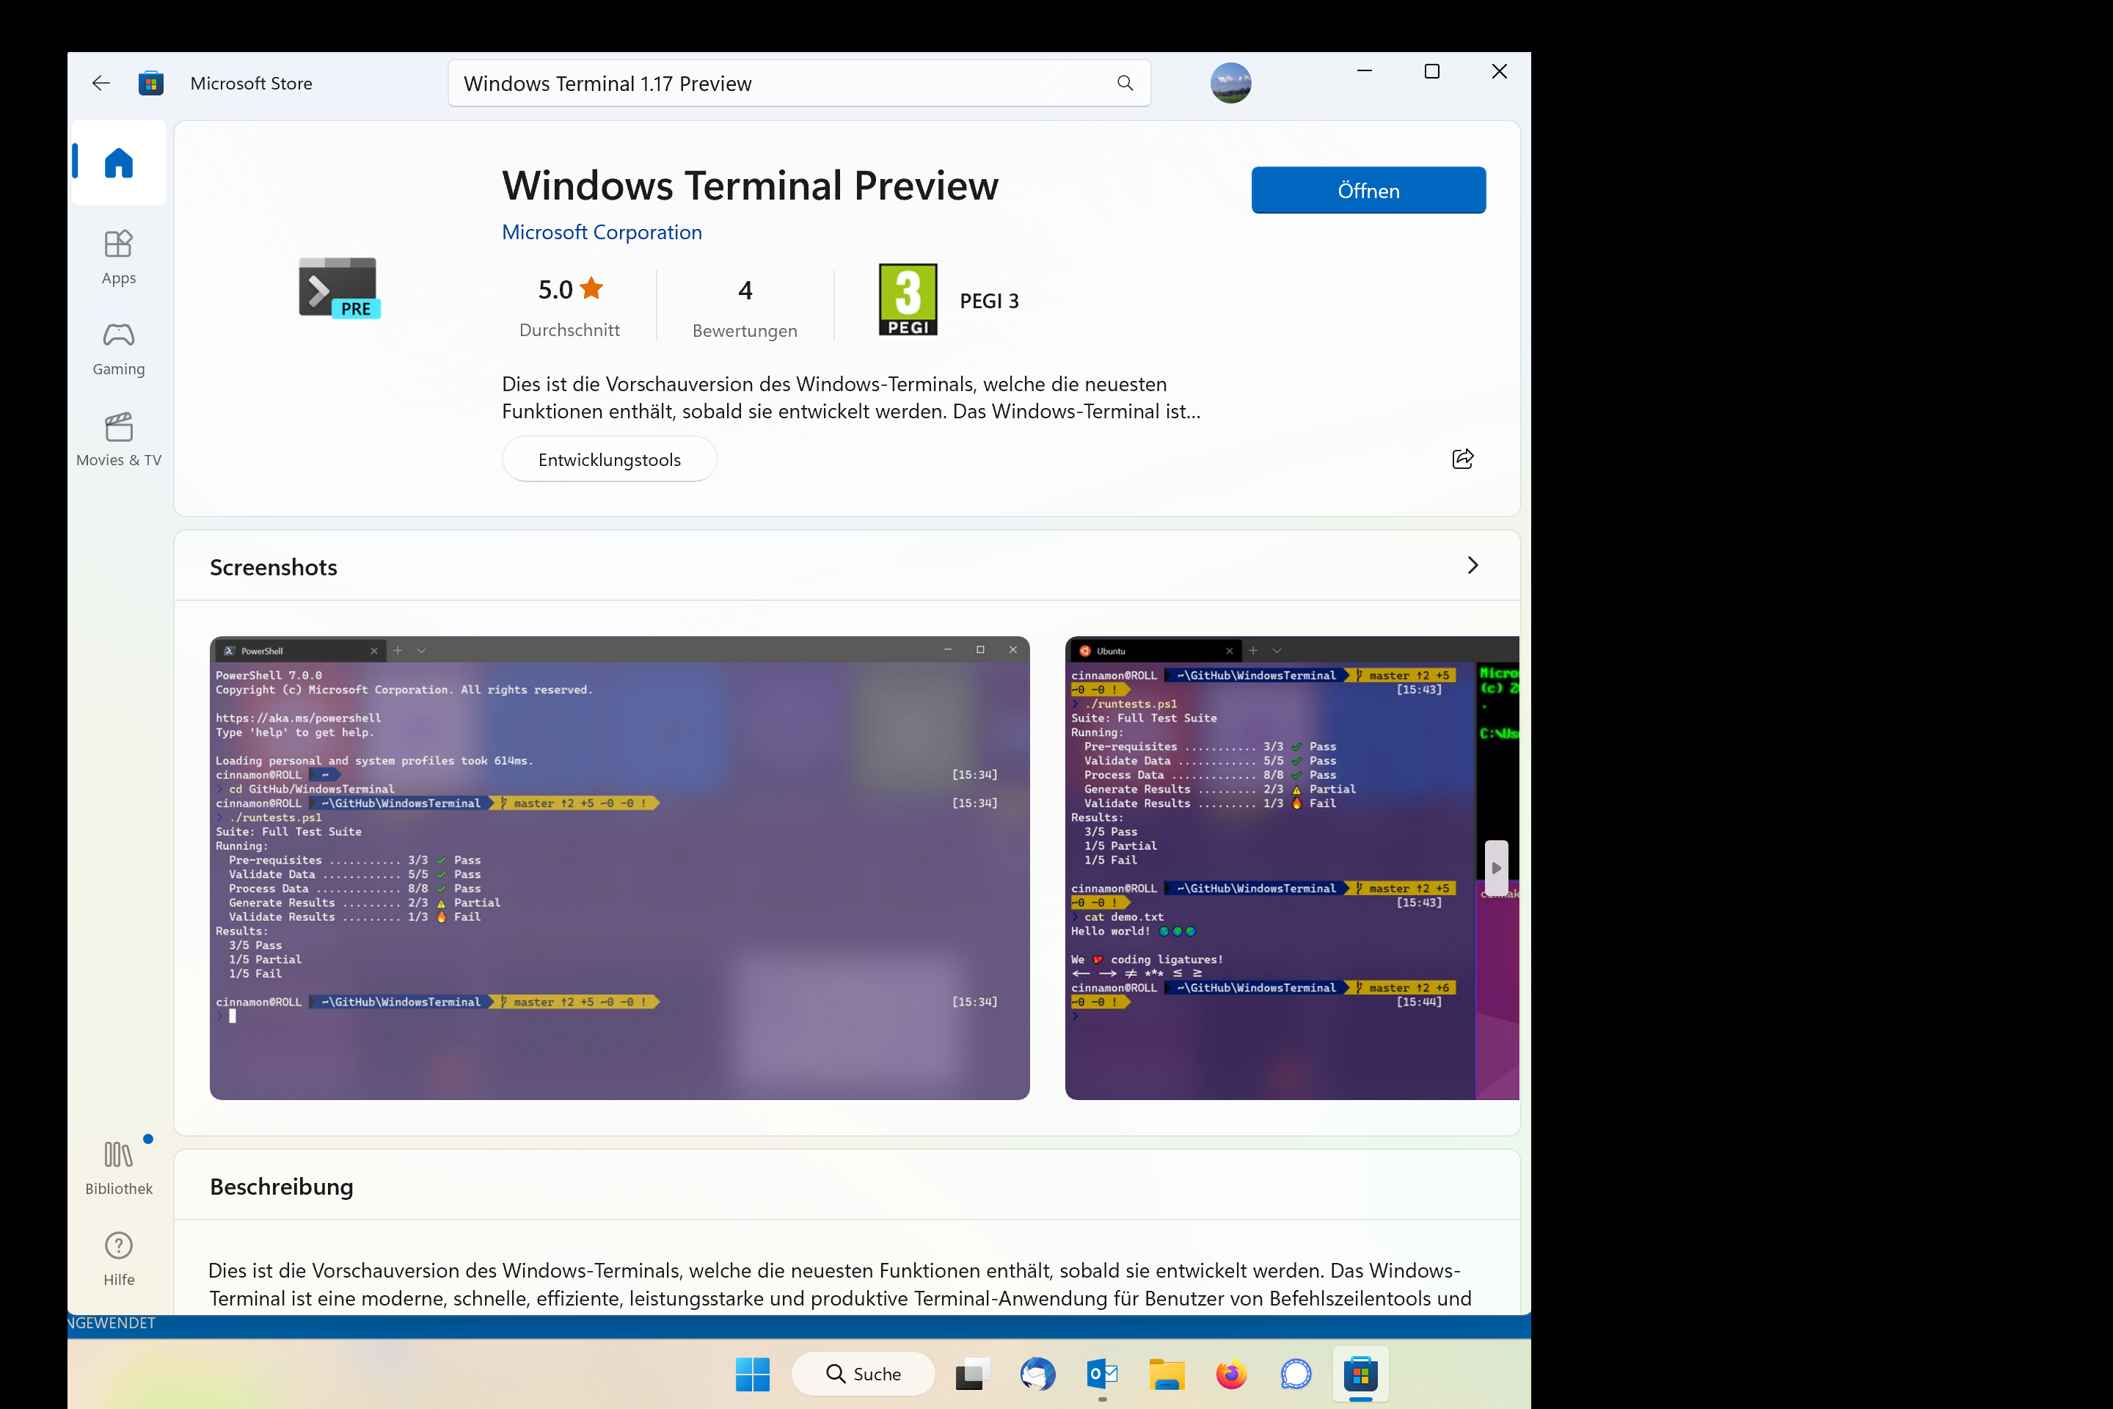Viewport: 2113px width, 1409px height.
Task: Open the Movies & TV section
Action: [x=119, y=440]
